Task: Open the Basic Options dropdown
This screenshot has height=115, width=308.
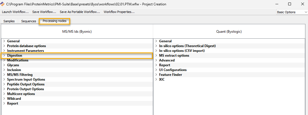Action: click(x=292, y=12)
